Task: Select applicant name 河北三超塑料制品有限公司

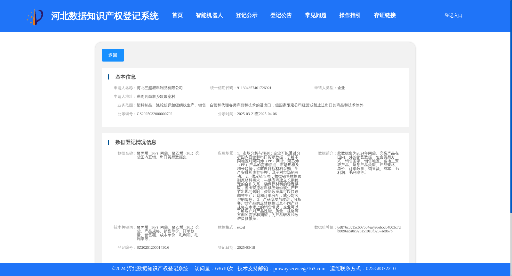Action: point(160,88)
